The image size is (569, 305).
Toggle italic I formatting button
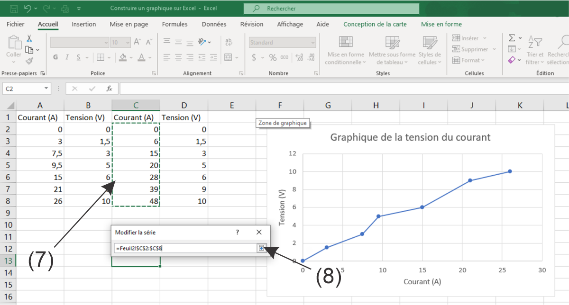coord(67,57)
